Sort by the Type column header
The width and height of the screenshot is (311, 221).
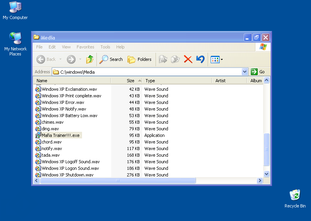click(177, 81)
